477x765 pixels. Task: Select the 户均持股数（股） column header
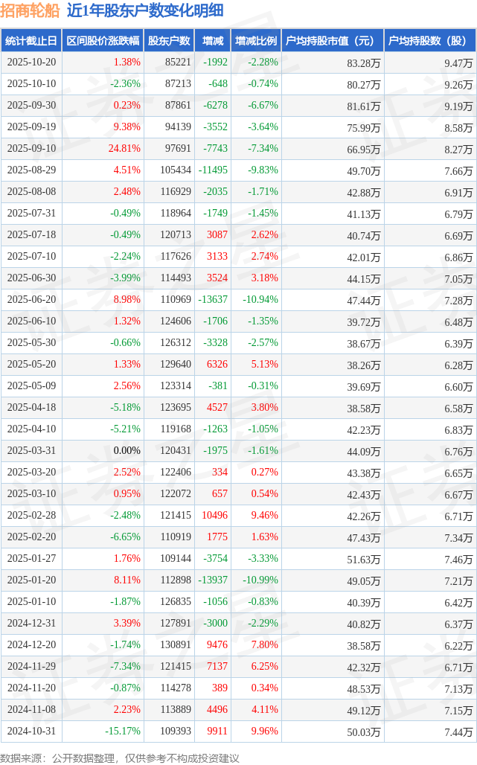[429, 41]
